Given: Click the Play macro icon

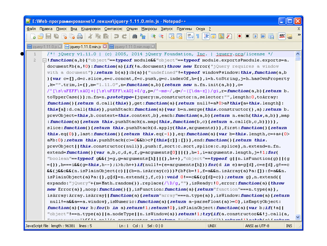Looking at the screenshot, I should pyautogui.click(x=255, y=36).
